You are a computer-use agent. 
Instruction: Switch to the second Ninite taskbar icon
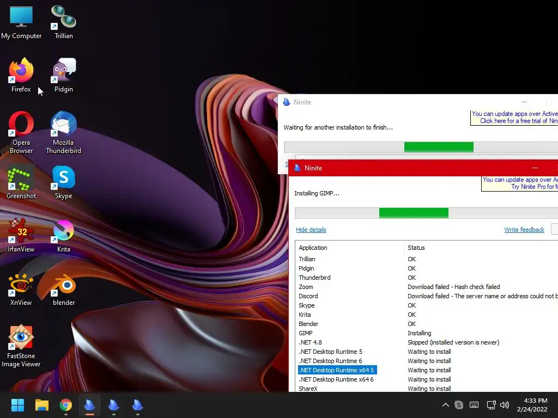coord(113,405)
